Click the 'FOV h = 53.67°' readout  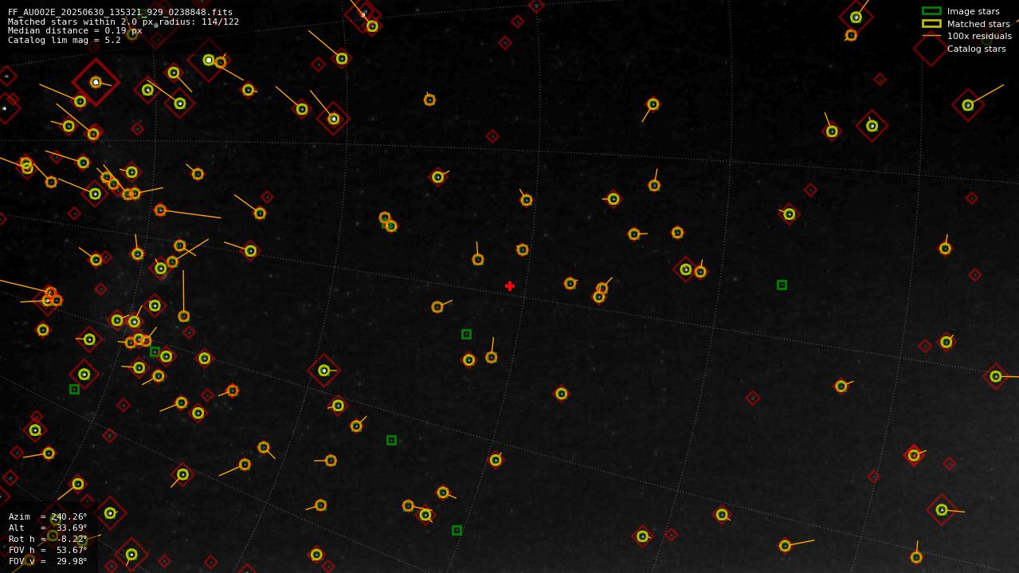pos(48,550)
